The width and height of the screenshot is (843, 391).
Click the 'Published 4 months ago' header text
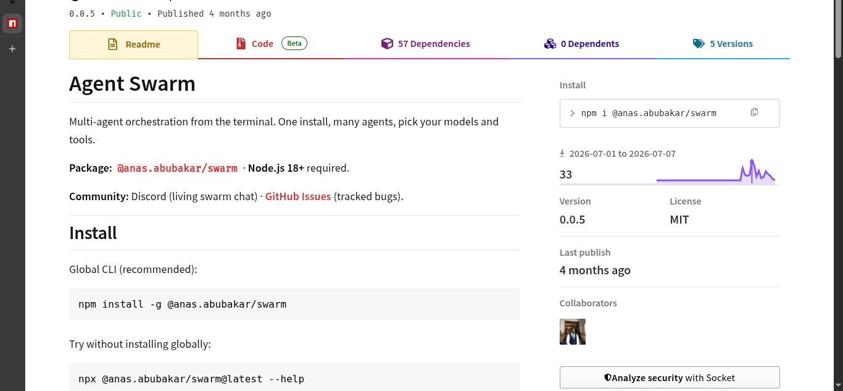click(214, 14)
